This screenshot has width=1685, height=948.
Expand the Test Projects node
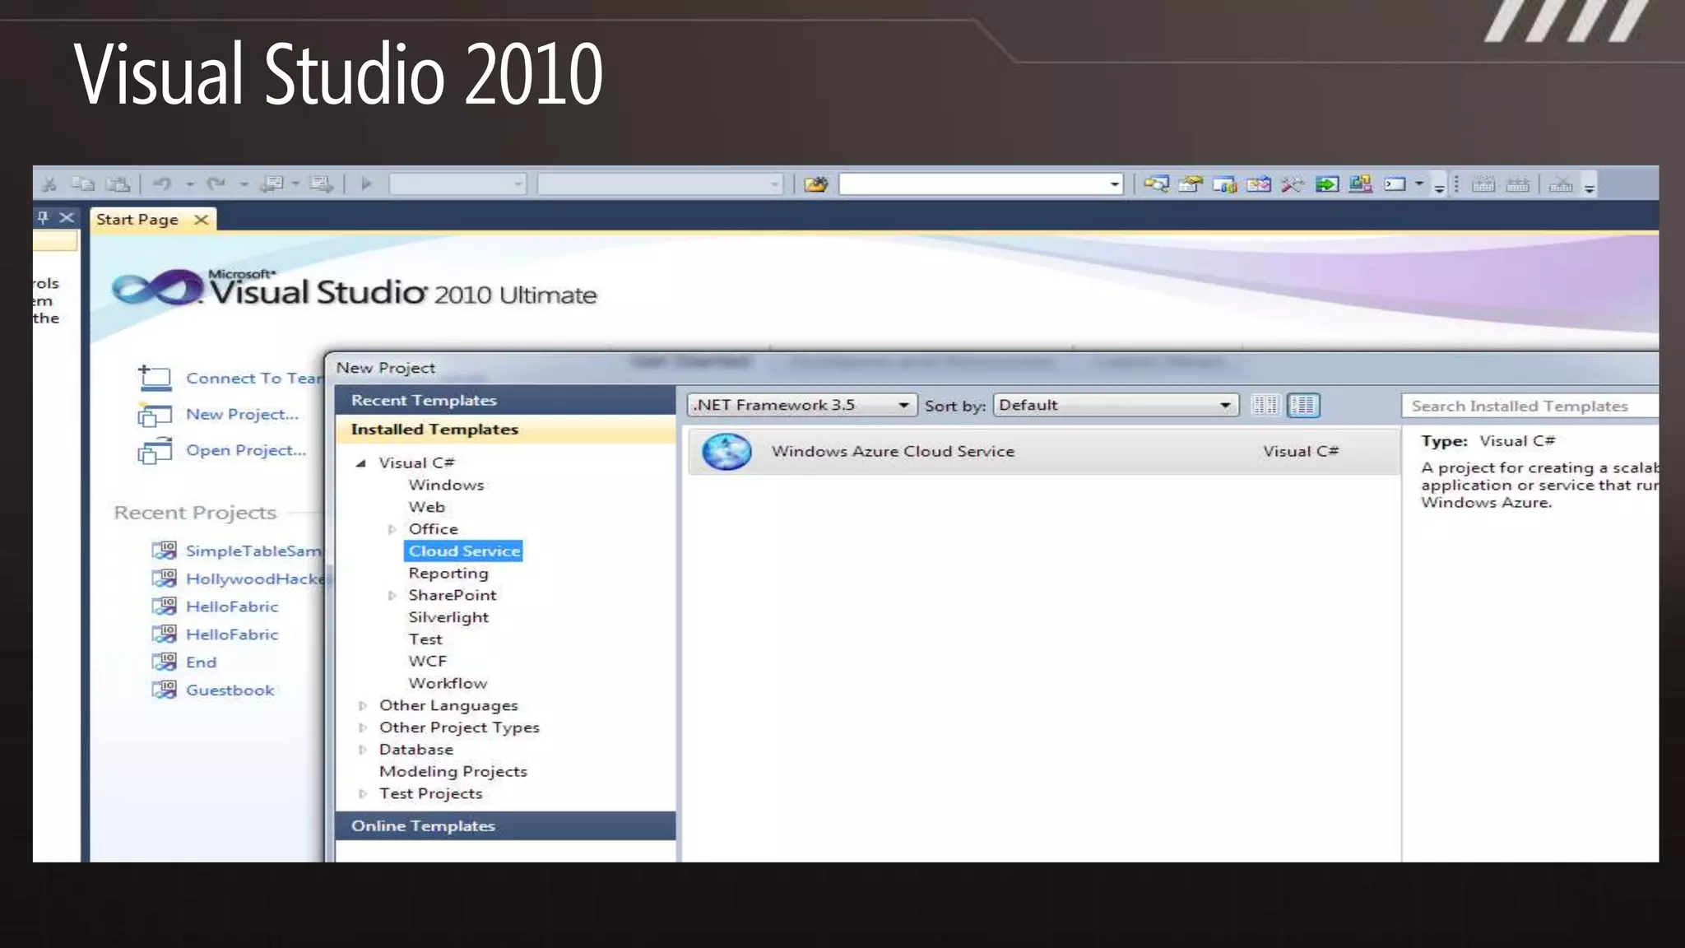(x=363, y=794)
